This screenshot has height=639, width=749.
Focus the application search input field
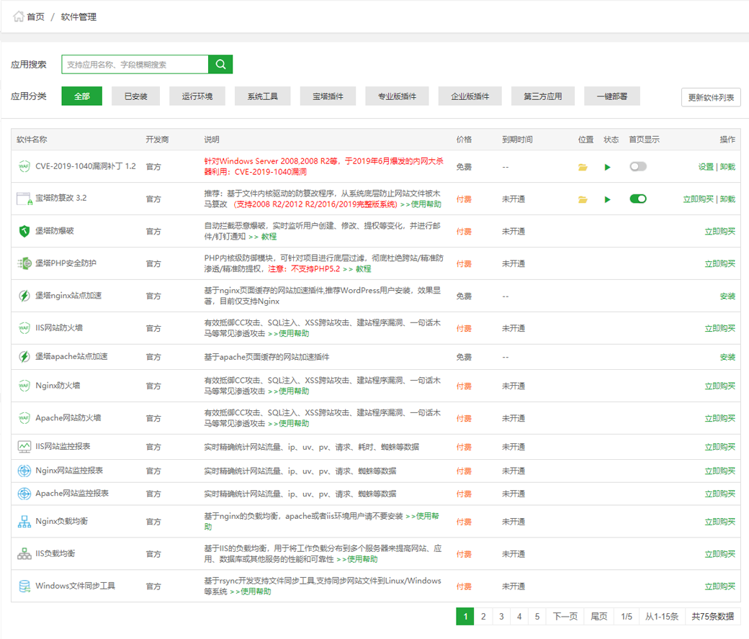point(135,64)
